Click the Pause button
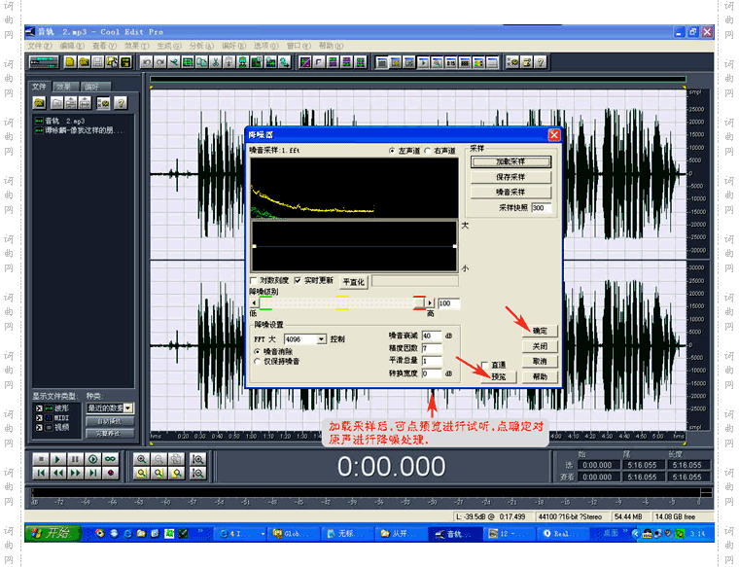This screenshot has width=739, height=567. click(76, 459)
